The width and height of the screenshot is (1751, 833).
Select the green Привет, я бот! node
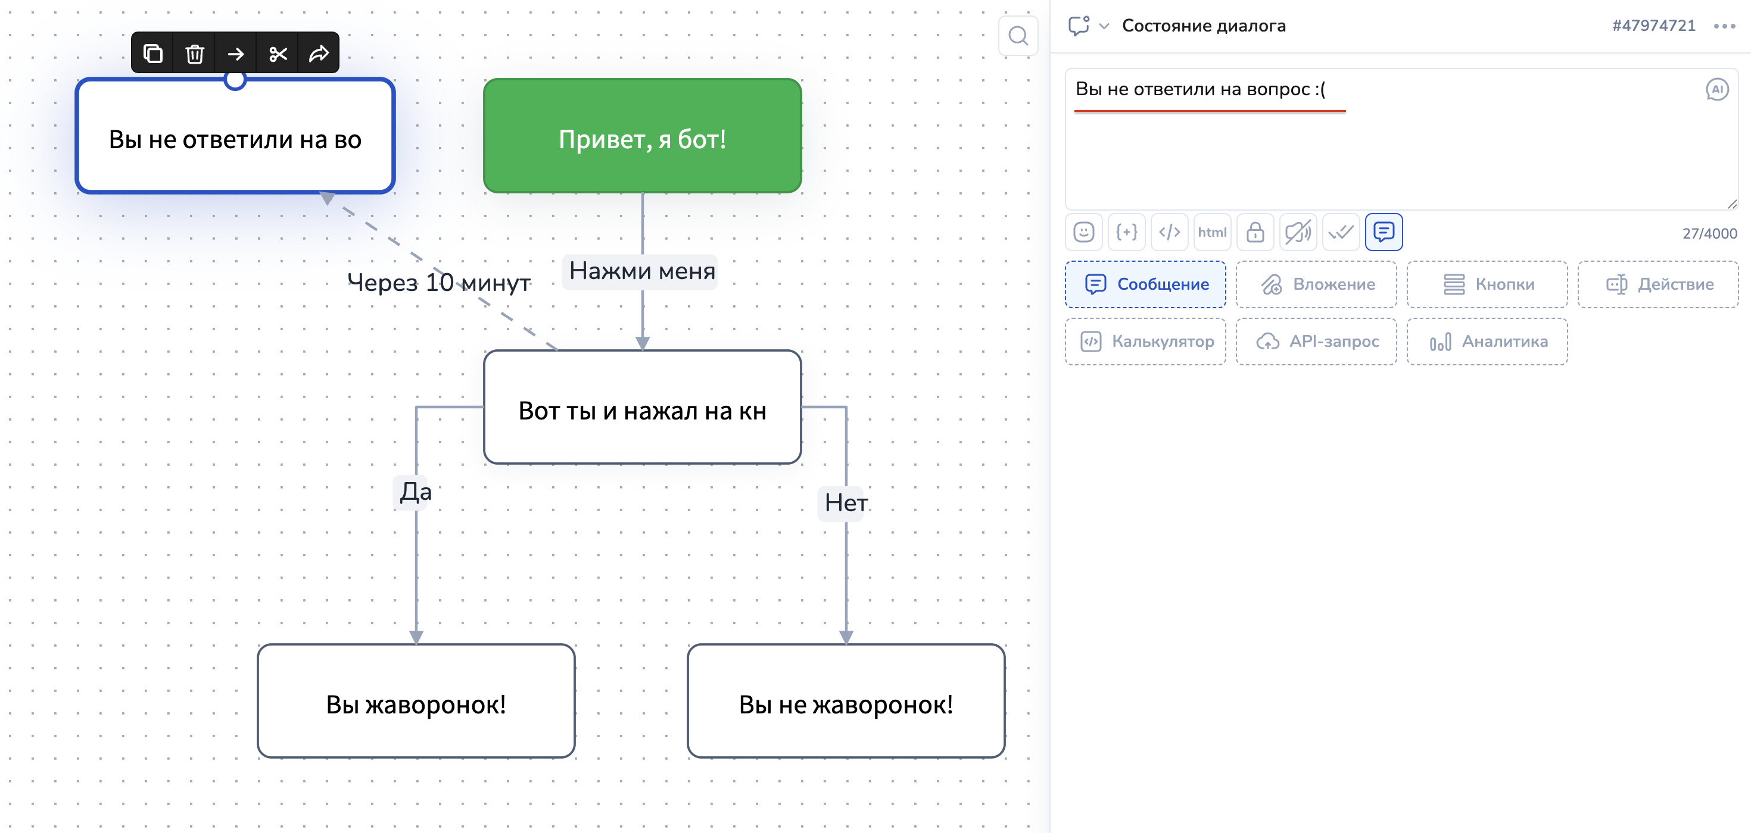(x=643, y=136)
